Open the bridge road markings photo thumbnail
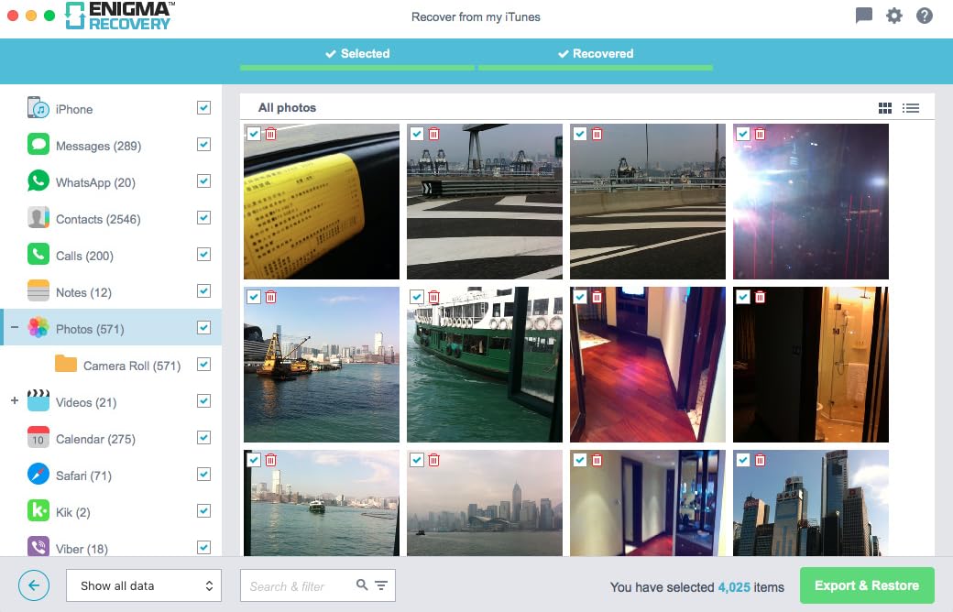Screen dimensions: 953x612 [x=485, y=202]
